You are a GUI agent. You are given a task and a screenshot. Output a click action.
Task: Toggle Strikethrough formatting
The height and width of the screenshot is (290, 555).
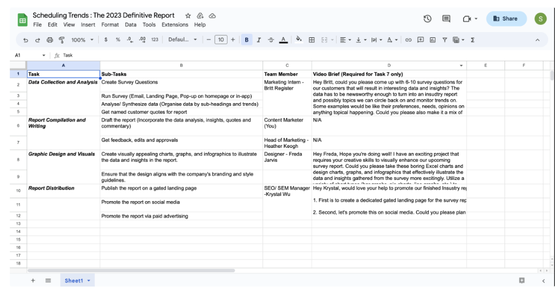point(271,40)
